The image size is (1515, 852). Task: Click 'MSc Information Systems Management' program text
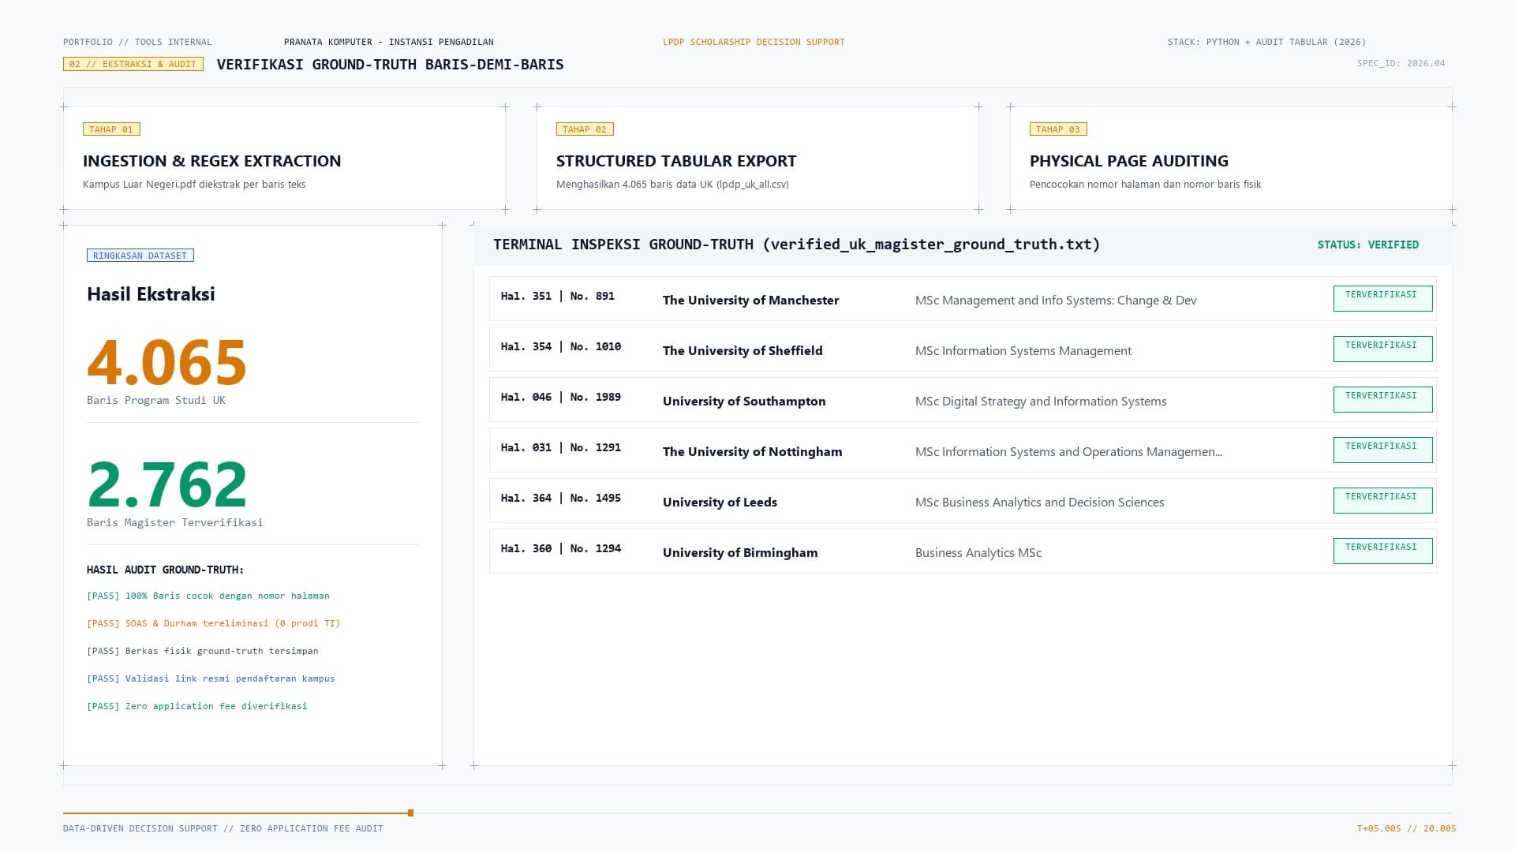pos(1023,350)
